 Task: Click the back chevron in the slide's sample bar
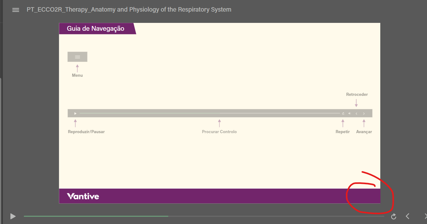(x=356, y=113)
